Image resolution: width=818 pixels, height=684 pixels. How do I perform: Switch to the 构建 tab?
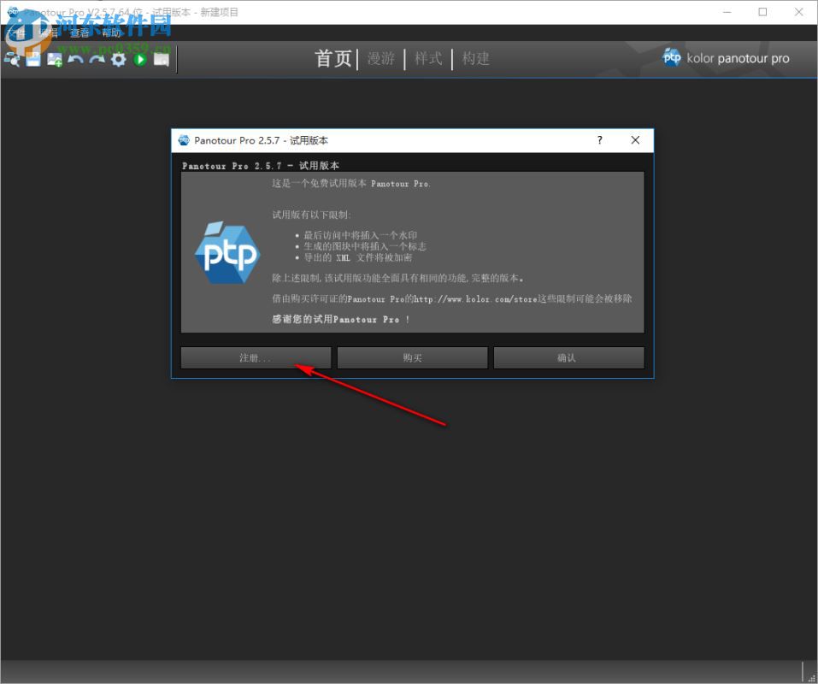(475, 58)
